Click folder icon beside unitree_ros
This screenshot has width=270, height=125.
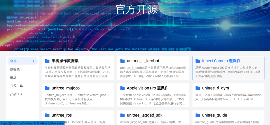point(47,115)
